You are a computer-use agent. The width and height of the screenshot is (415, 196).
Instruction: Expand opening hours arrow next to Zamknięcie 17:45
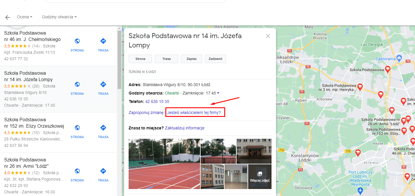(x=218, y=93)
